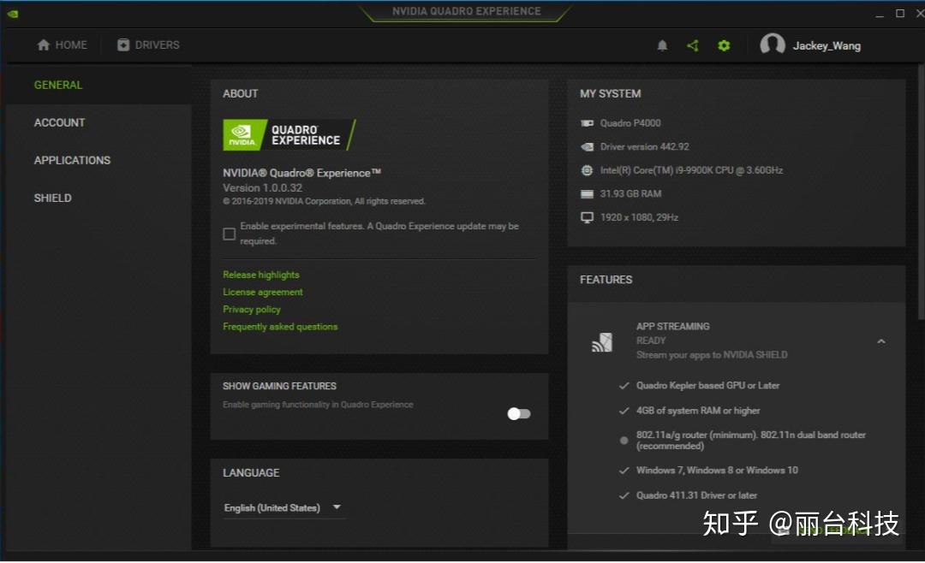Image resolution: width=925 pixels, height=563 pixels.
Task: Open the Applications settings section
Action: [72, 160]
